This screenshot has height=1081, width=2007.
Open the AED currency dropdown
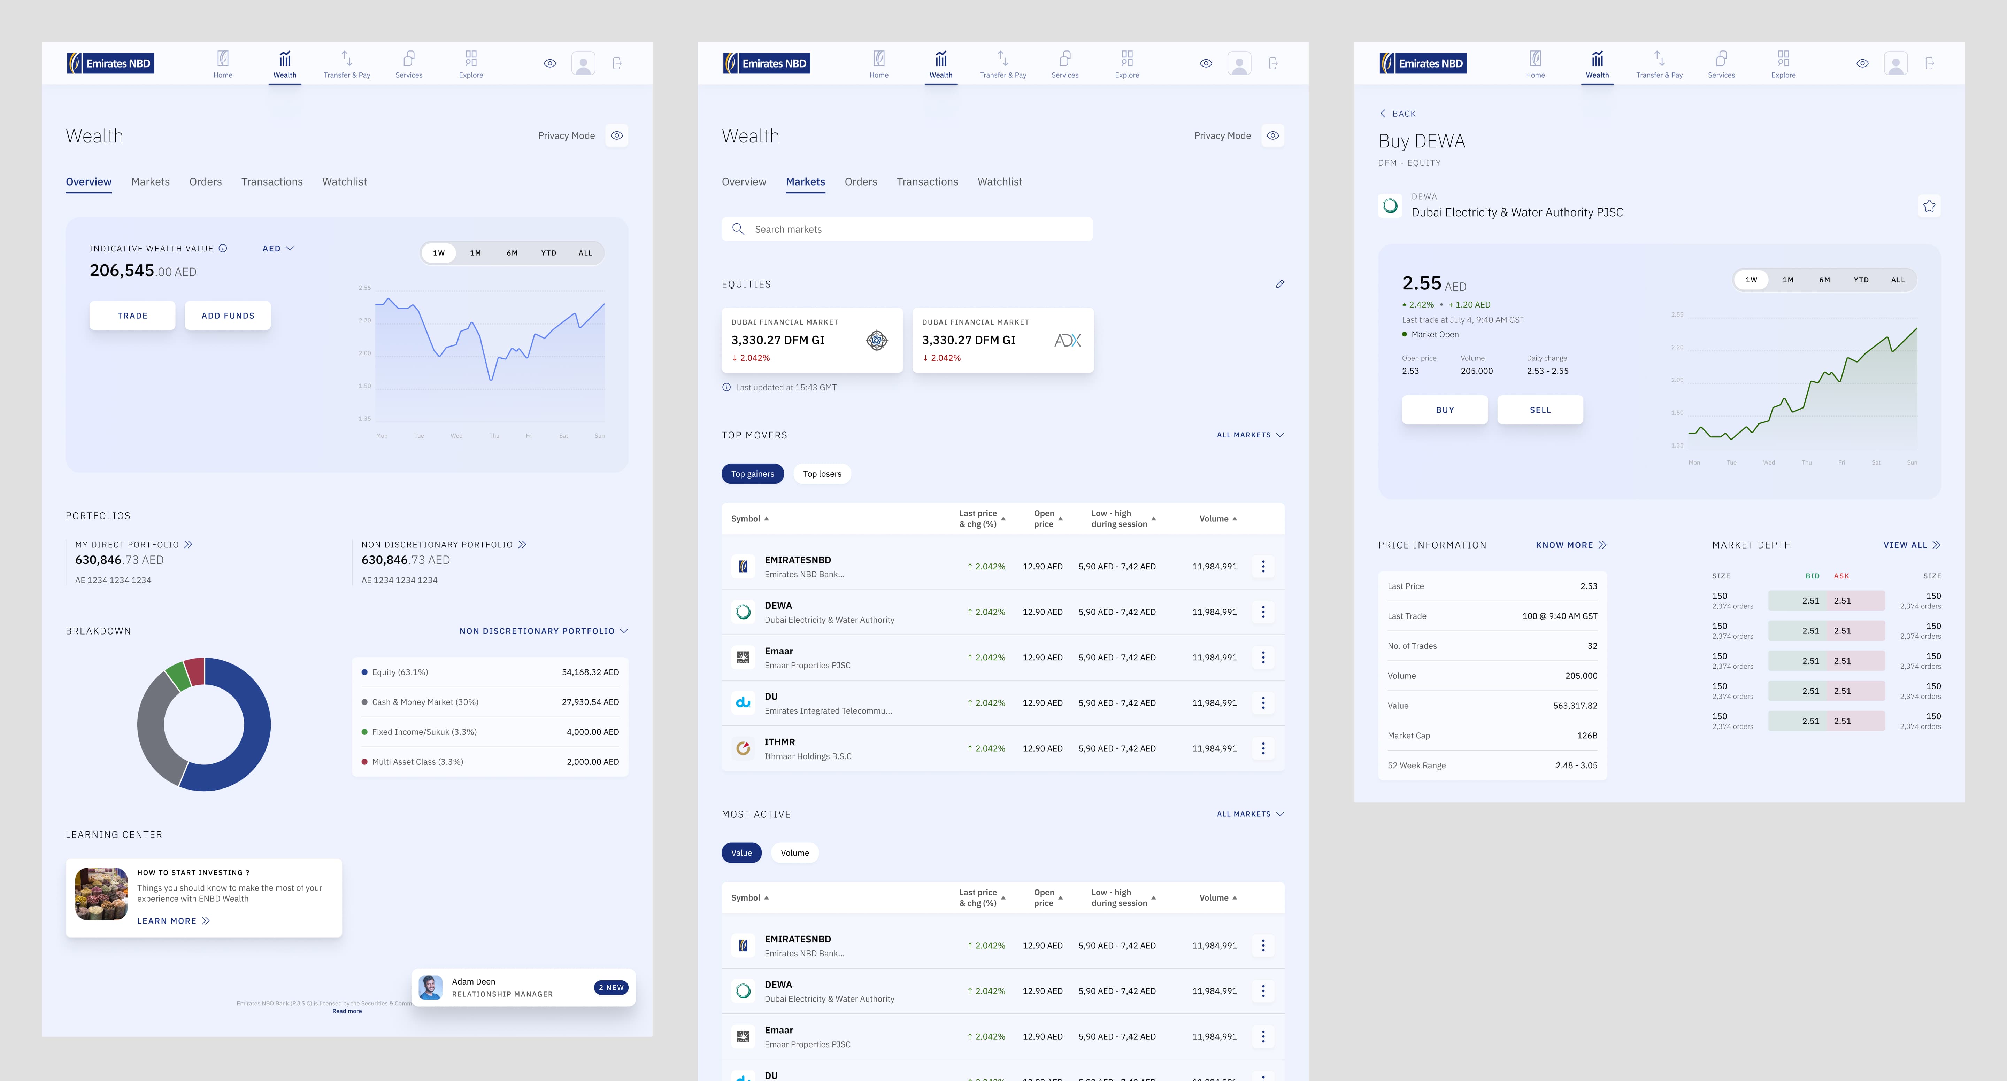pyautogui.click(x=278, y=248)
